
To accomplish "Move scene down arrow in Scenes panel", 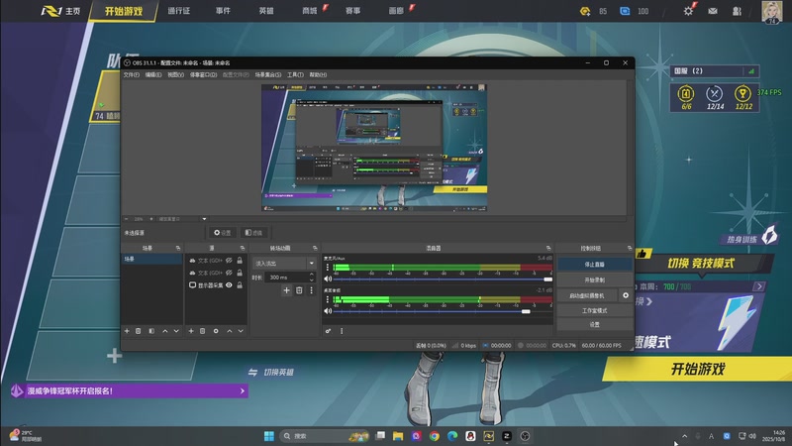I will 176,331.
